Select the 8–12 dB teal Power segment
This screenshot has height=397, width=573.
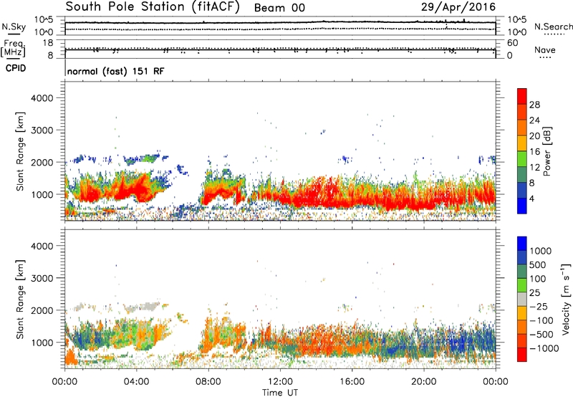coord(522,175)
